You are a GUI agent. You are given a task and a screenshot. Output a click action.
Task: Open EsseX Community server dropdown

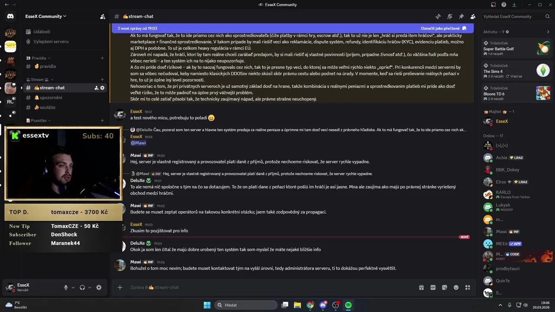(46, 16)
